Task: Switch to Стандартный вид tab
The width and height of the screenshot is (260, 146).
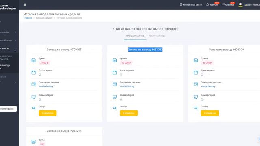Action: tap(135, 36)
